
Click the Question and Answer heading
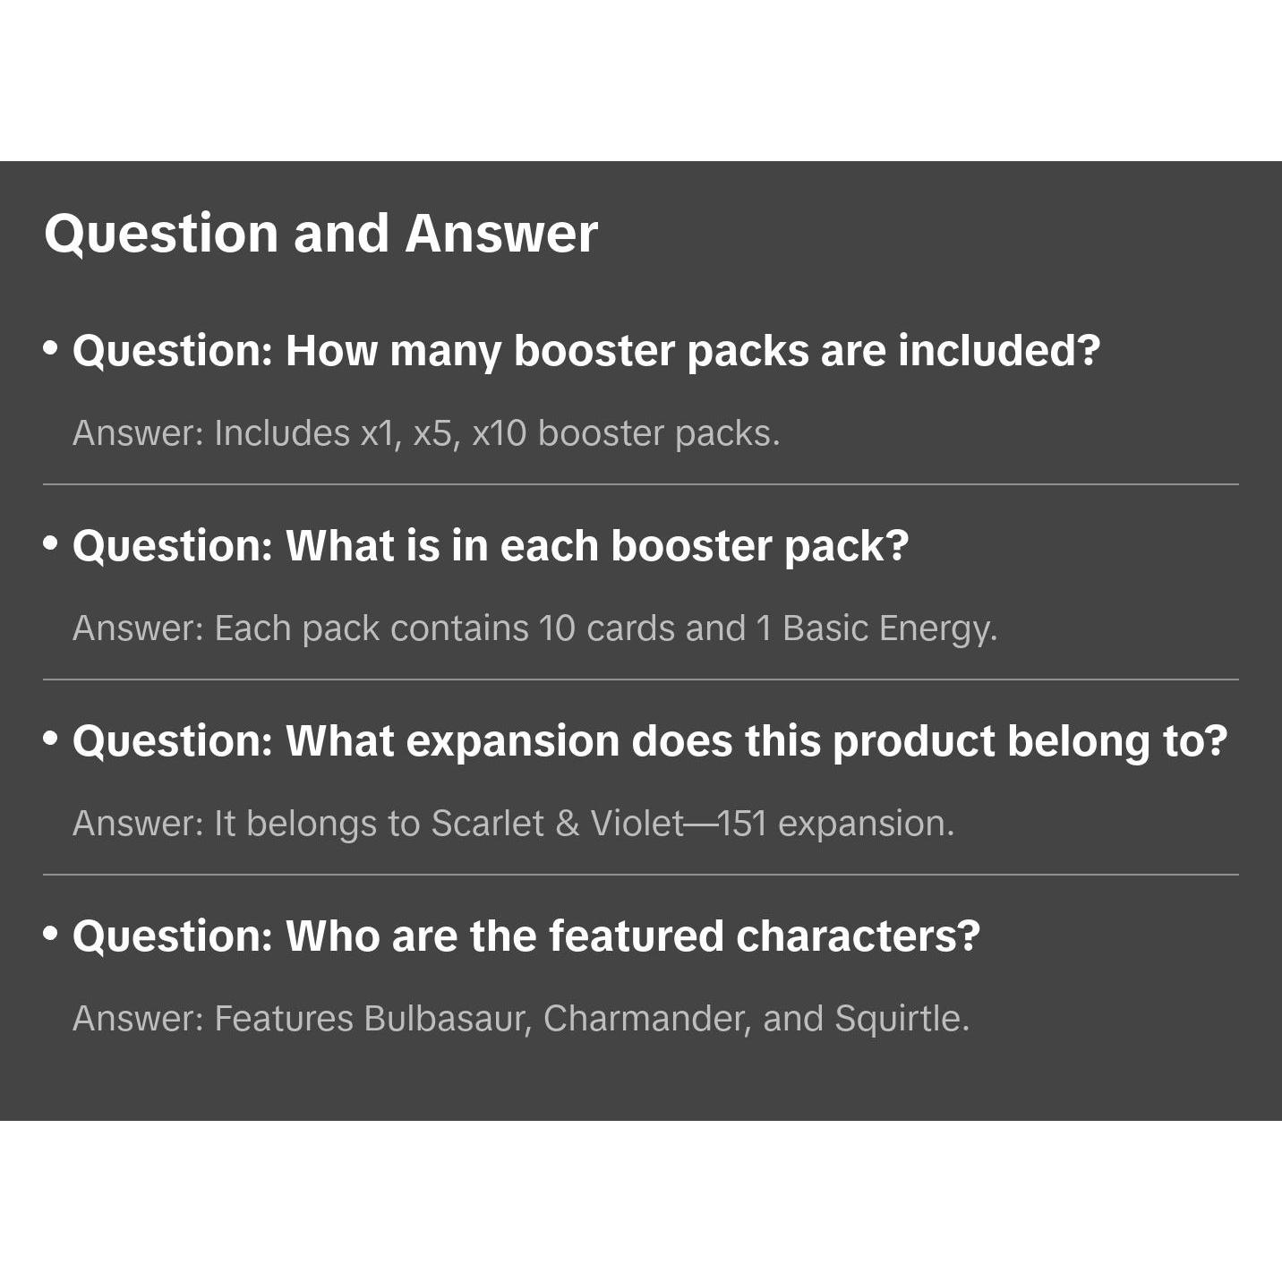(x=320, y=234)
